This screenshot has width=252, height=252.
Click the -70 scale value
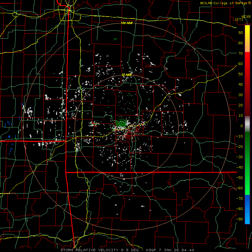[x=239, y=199]
